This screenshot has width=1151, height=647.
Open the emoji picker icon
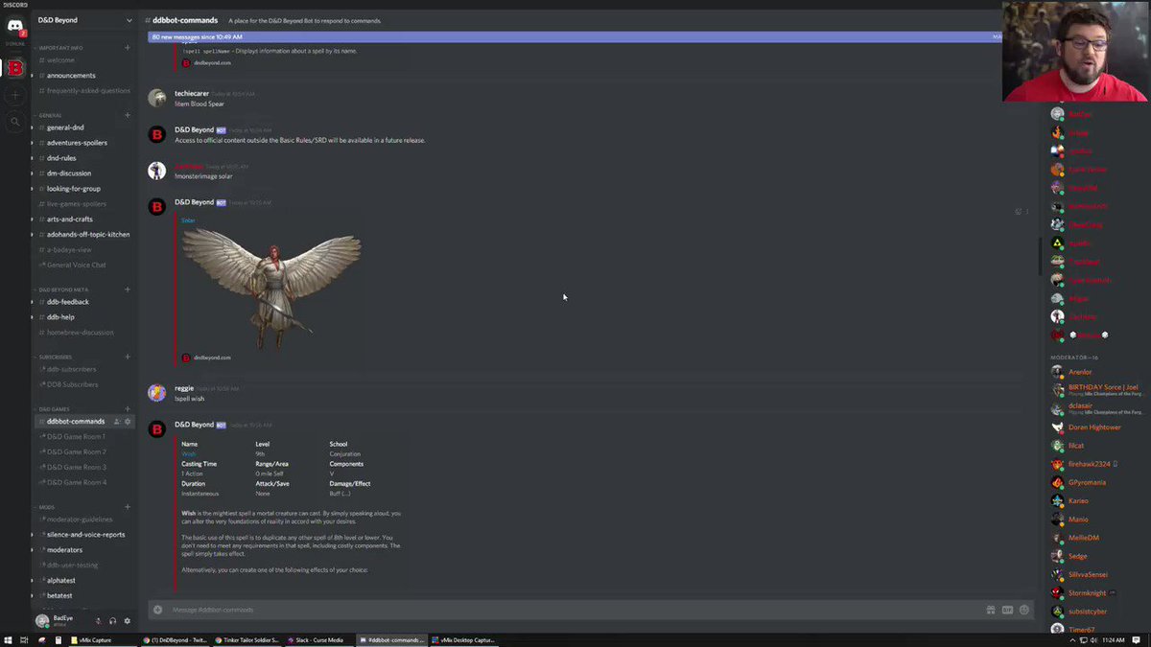click(1023, 610)
